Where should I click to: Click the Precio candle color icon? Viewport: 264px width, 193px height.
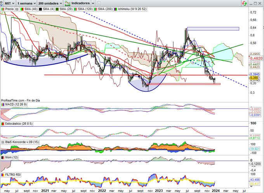click(3, 9)
